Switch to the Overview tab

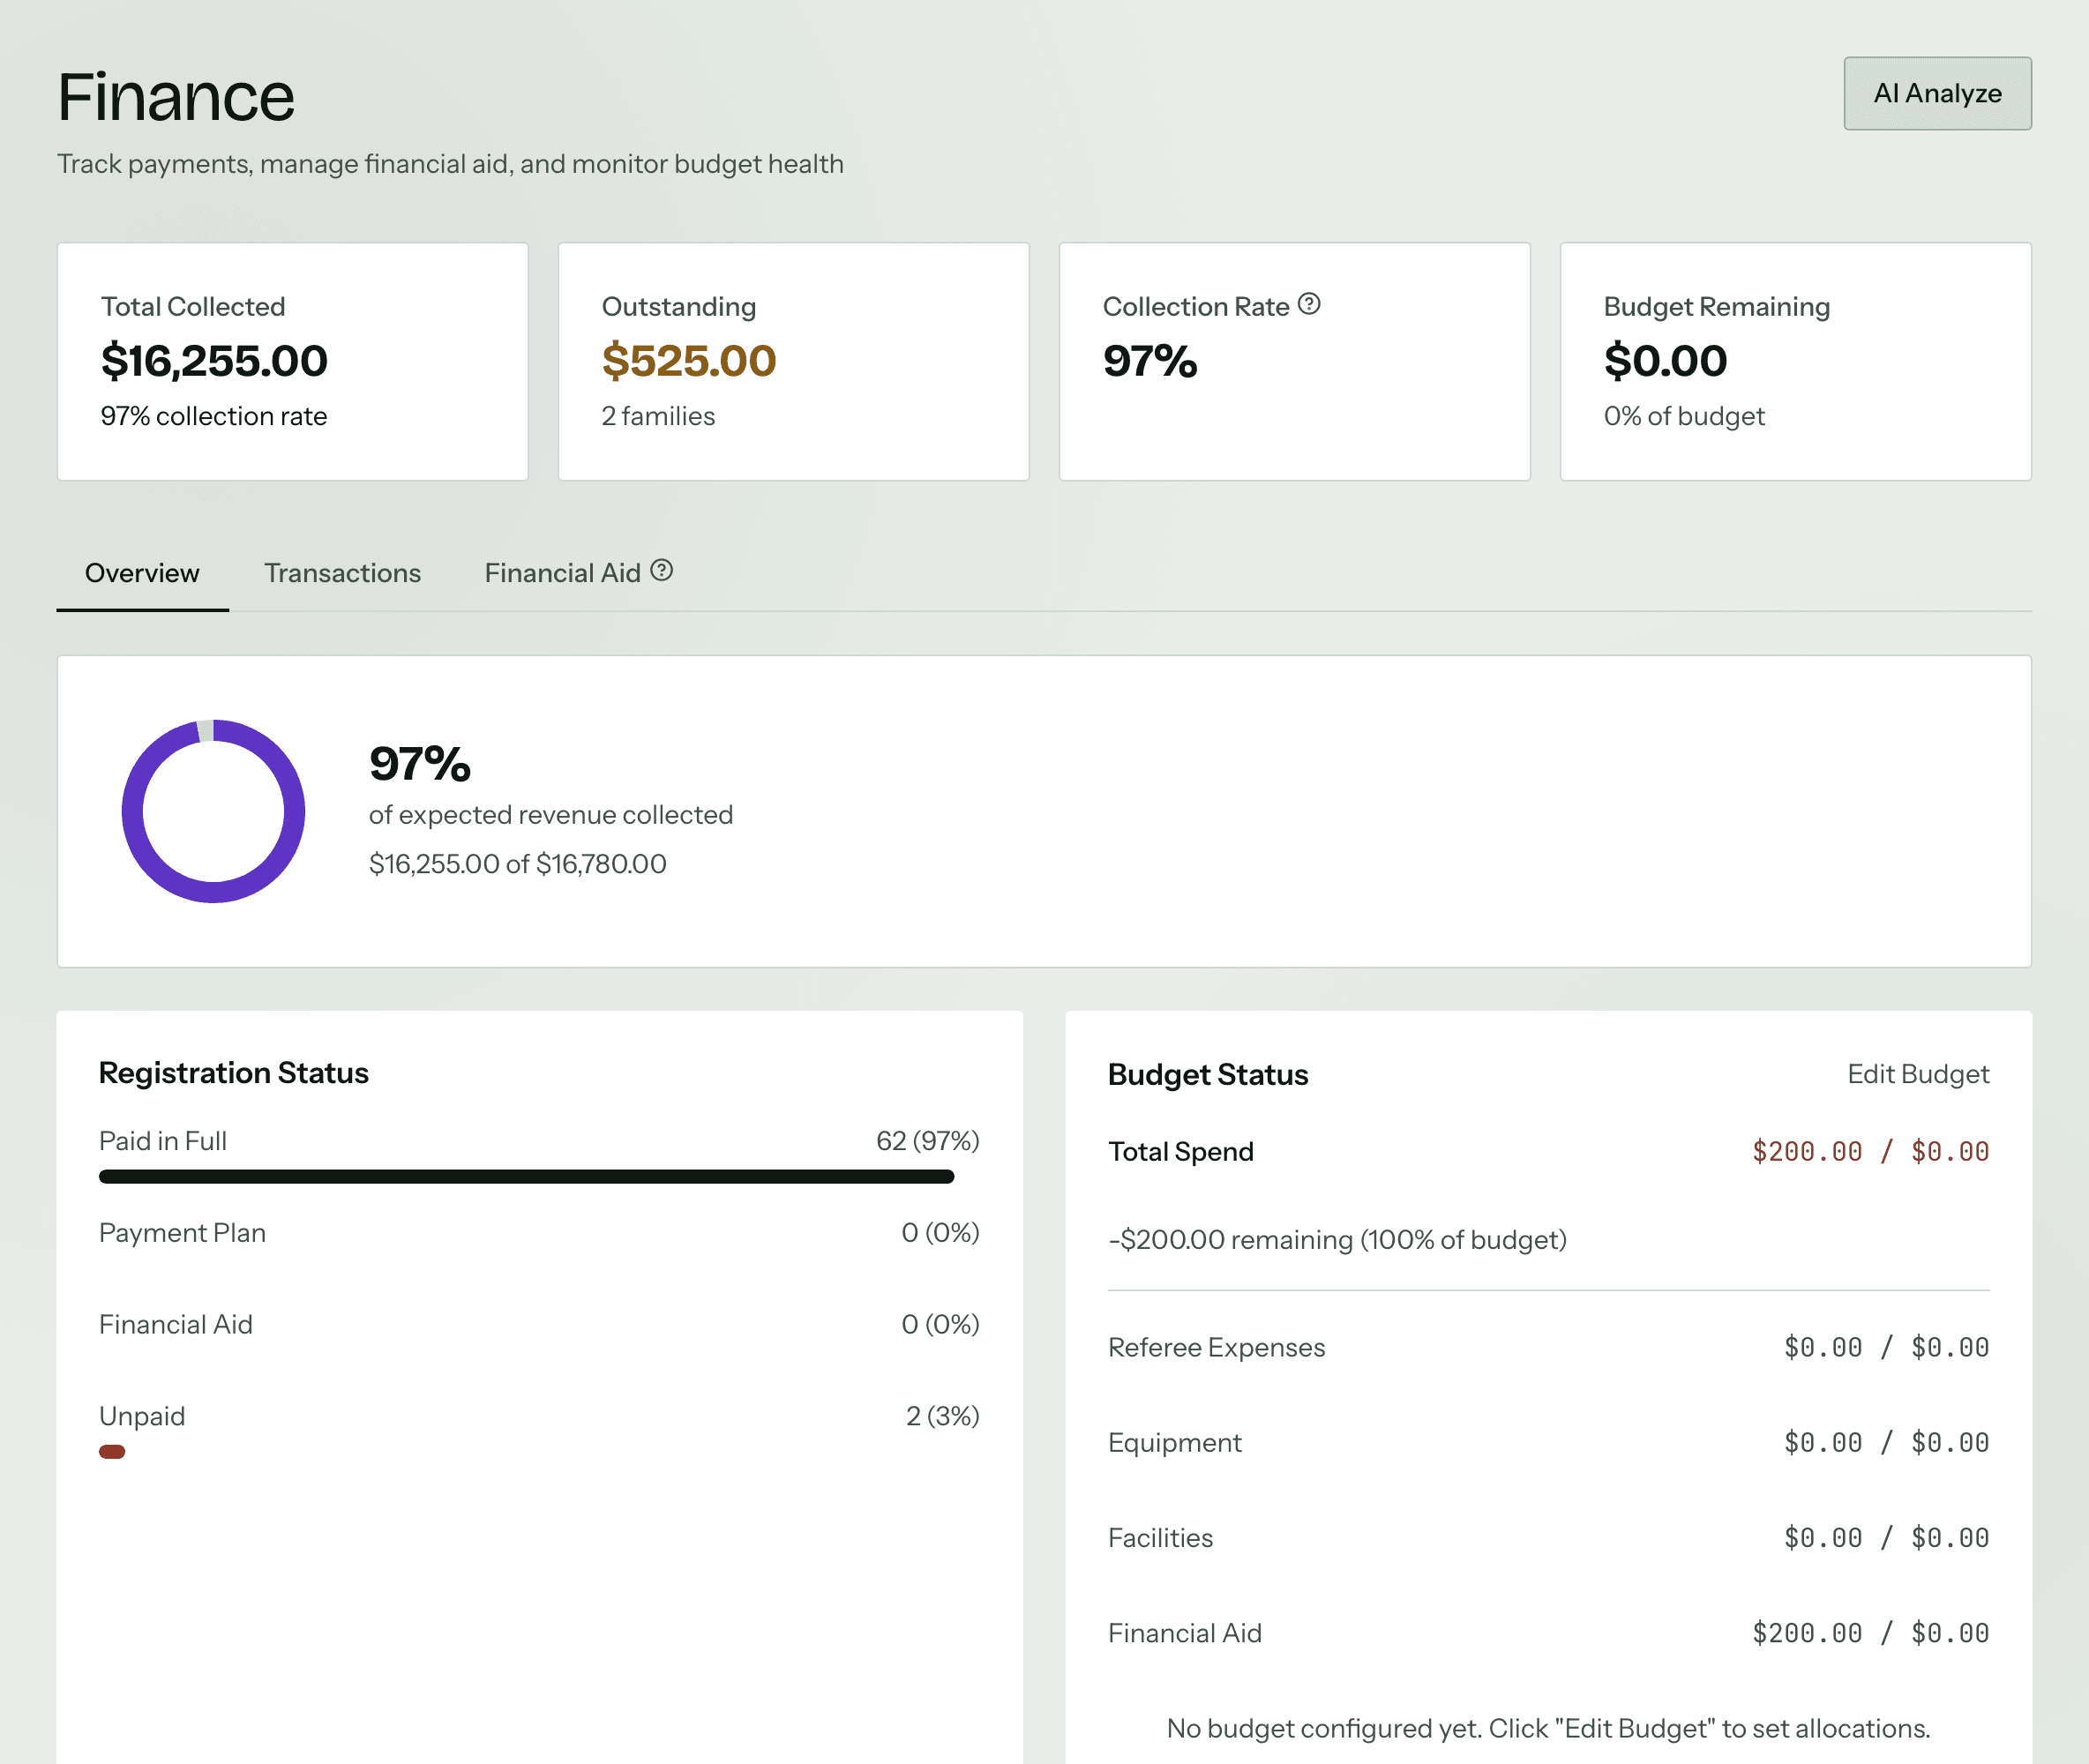tap(142, 573)
